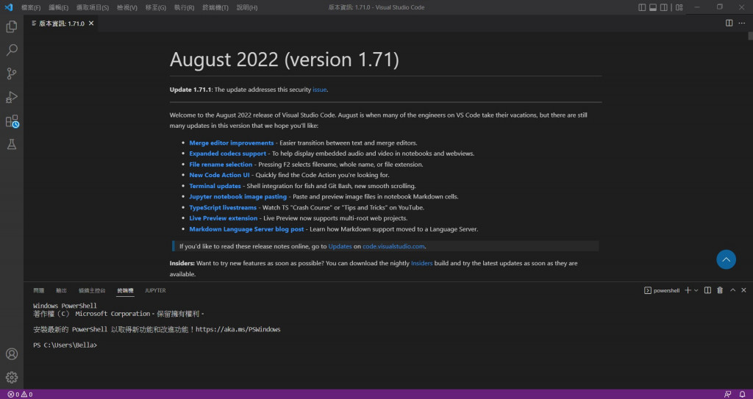
Task: Split the editor to the right
Action: (729, 23)
